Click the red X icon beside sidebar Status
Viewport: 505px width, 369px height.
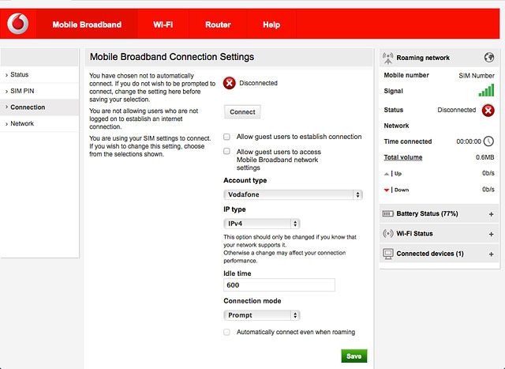point(488,111)
